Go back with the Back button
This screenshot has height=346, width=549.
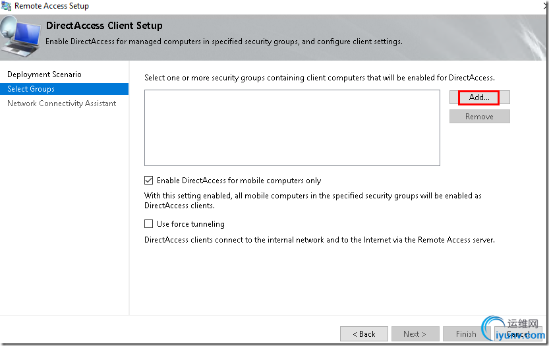pos(364,334)
